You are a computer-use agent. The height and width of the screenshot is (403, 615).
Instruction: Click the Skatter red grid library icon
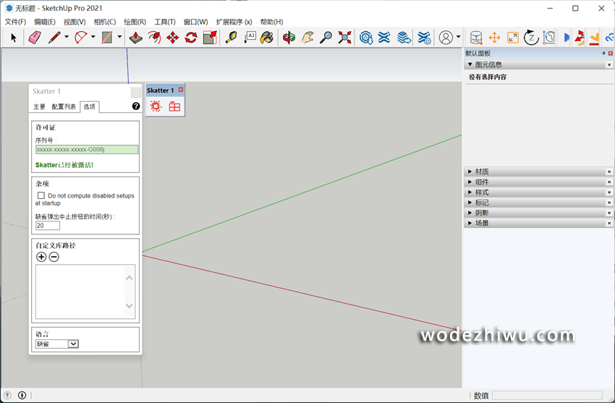[x=174, y=106]
